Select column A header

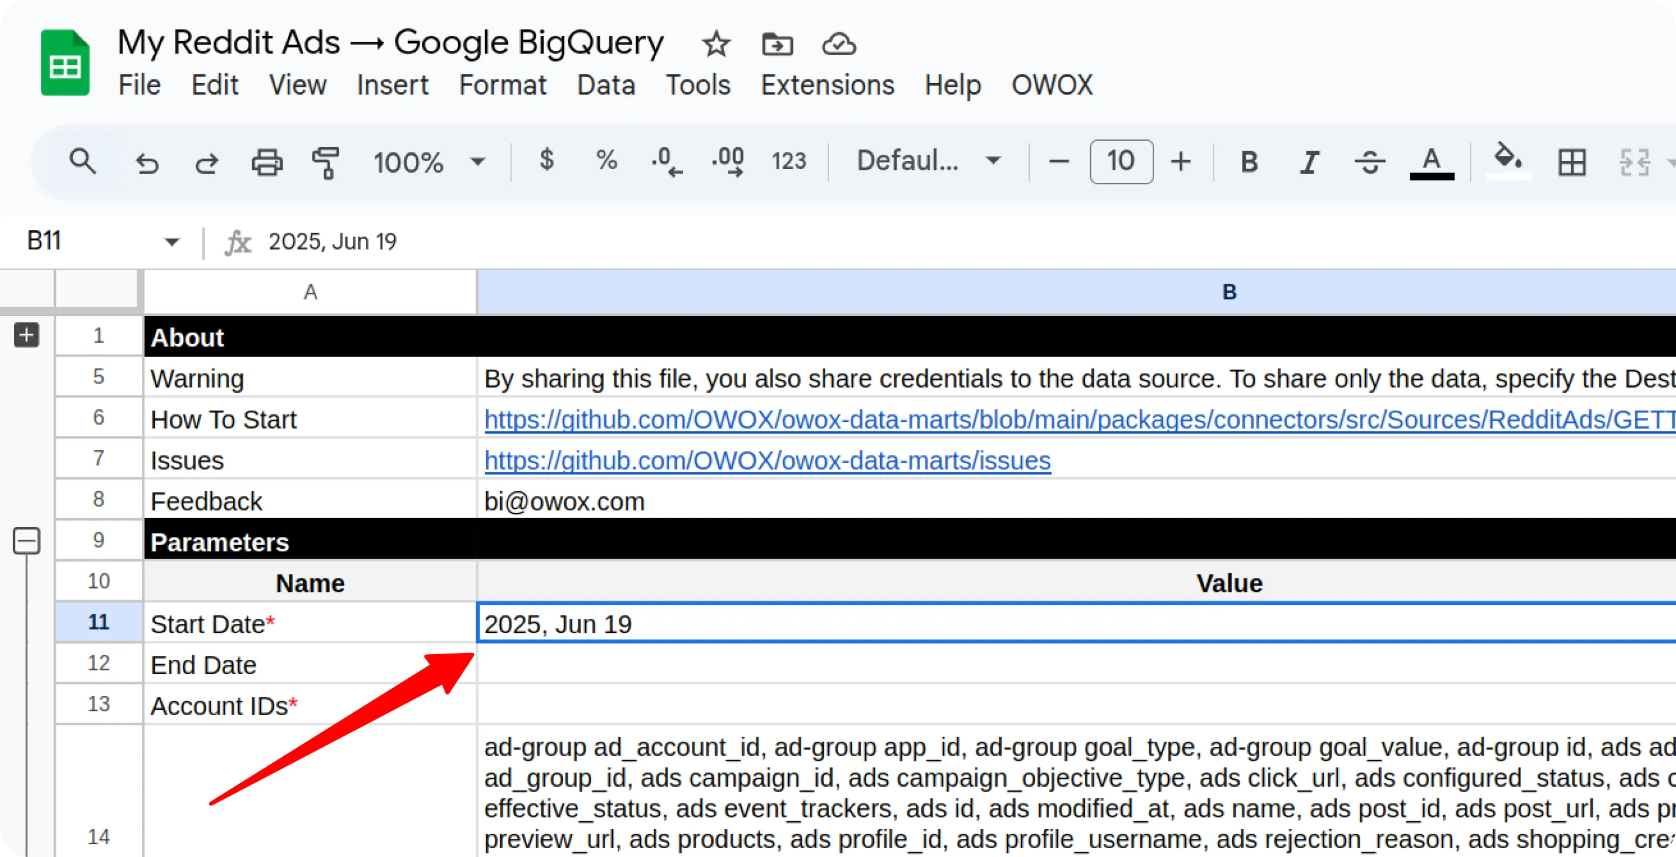click(310, 292)
